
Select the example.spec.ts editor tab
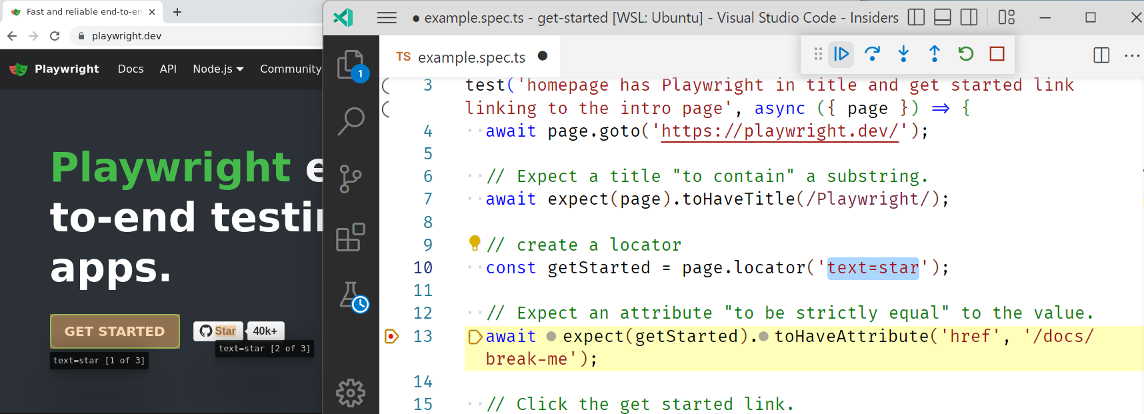[x=470, y=57]
